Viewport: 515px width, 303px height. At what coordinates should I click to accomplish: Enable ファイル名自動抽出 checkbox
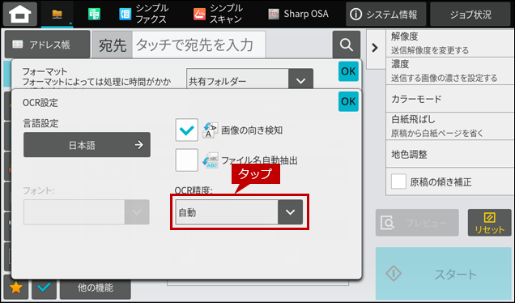tap(186, 160)
